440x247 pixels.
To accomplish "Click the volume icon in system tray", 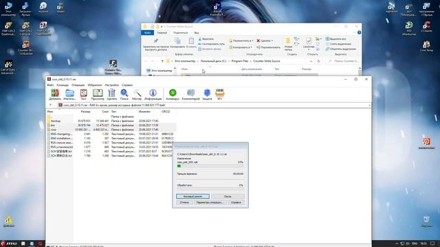I will point(408,244).
